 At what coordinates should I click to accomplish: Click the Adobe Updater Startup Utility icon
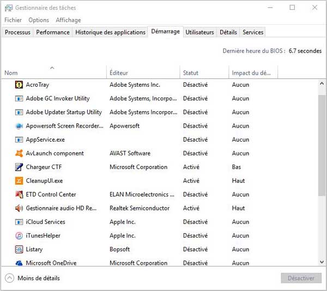[x=19, y=112]
